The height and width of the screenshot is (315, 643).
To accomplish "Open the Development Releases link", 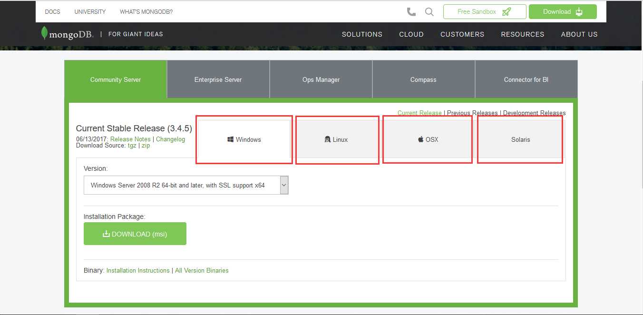I will click(x=535, y=113).
